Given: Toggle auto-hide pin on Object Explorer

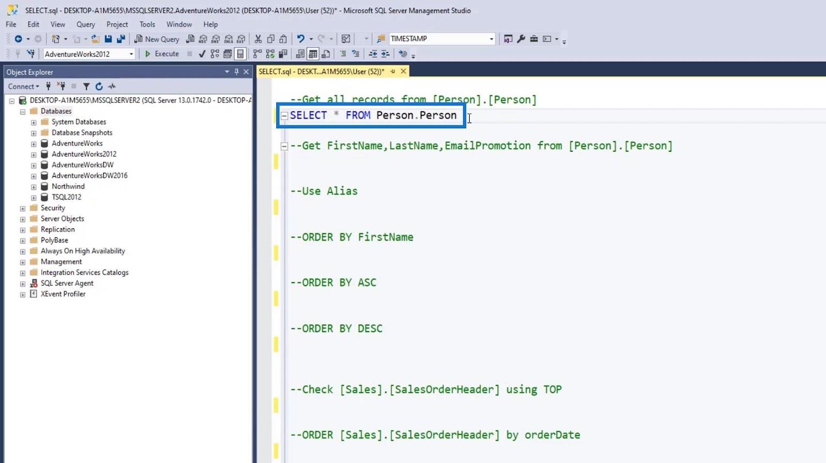Looking at the screenshot, I should click(x=236, y=72).
